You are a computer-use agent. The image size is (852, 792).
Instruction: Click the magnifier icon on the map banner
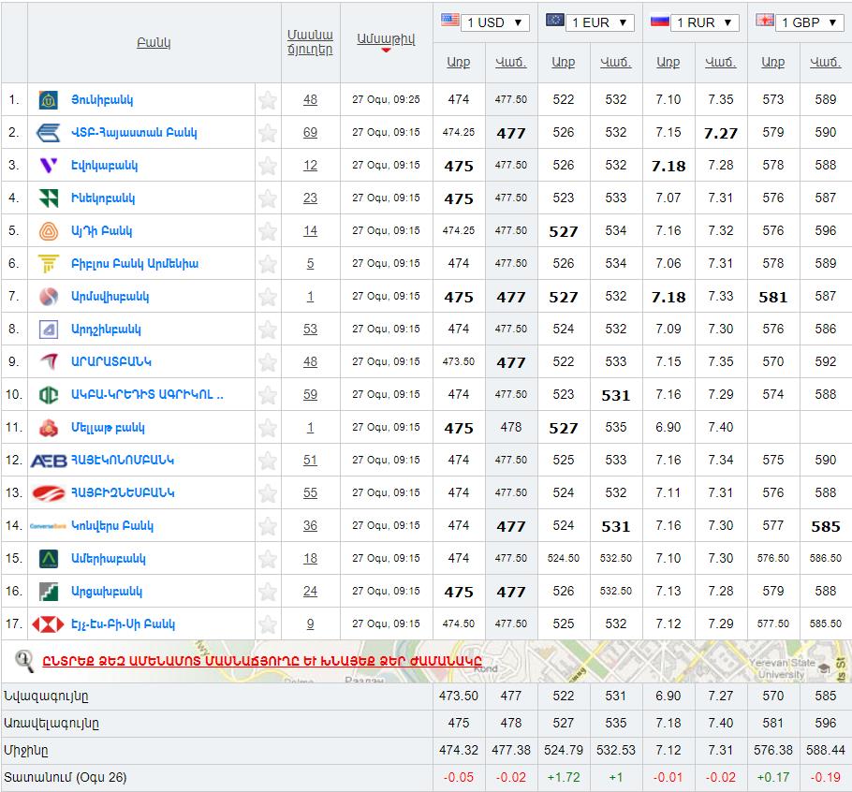[24, 661]
